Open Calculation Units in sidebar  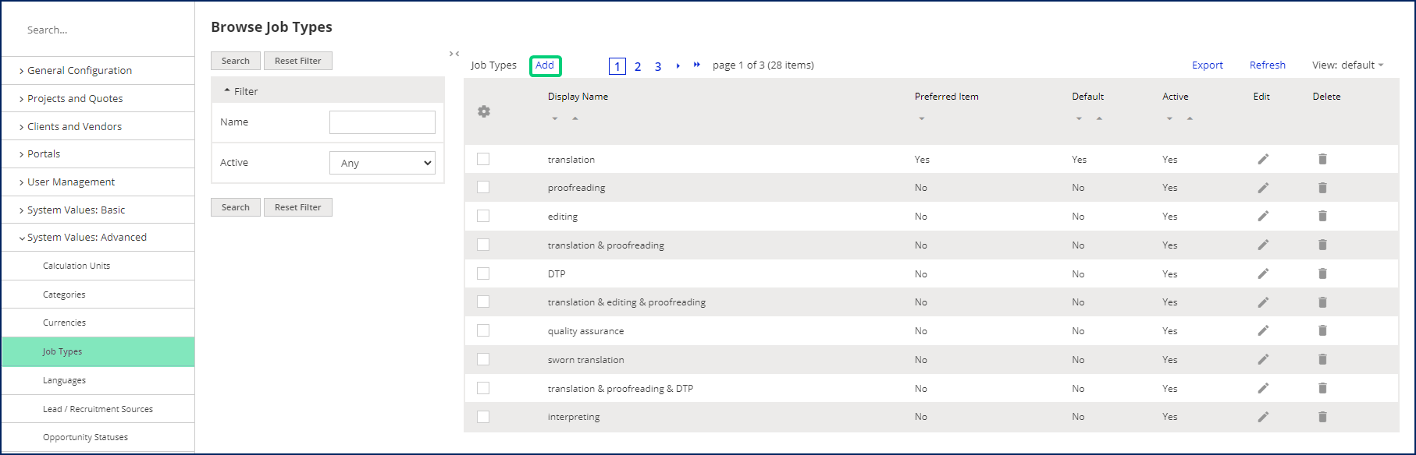click(76, 266)
